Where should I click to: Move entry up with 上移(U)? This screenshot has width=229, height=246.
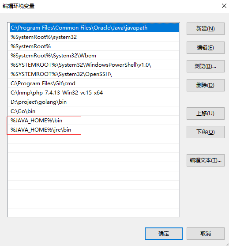click(x=205, y=114)
